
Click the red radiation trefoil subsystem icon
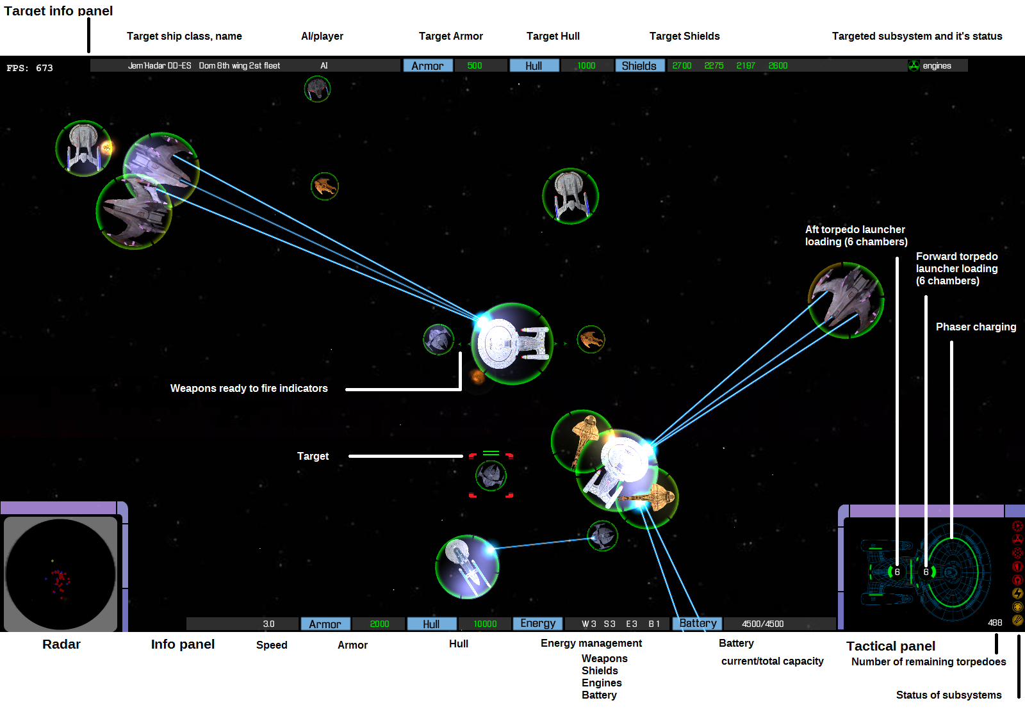coord(1017,540)
